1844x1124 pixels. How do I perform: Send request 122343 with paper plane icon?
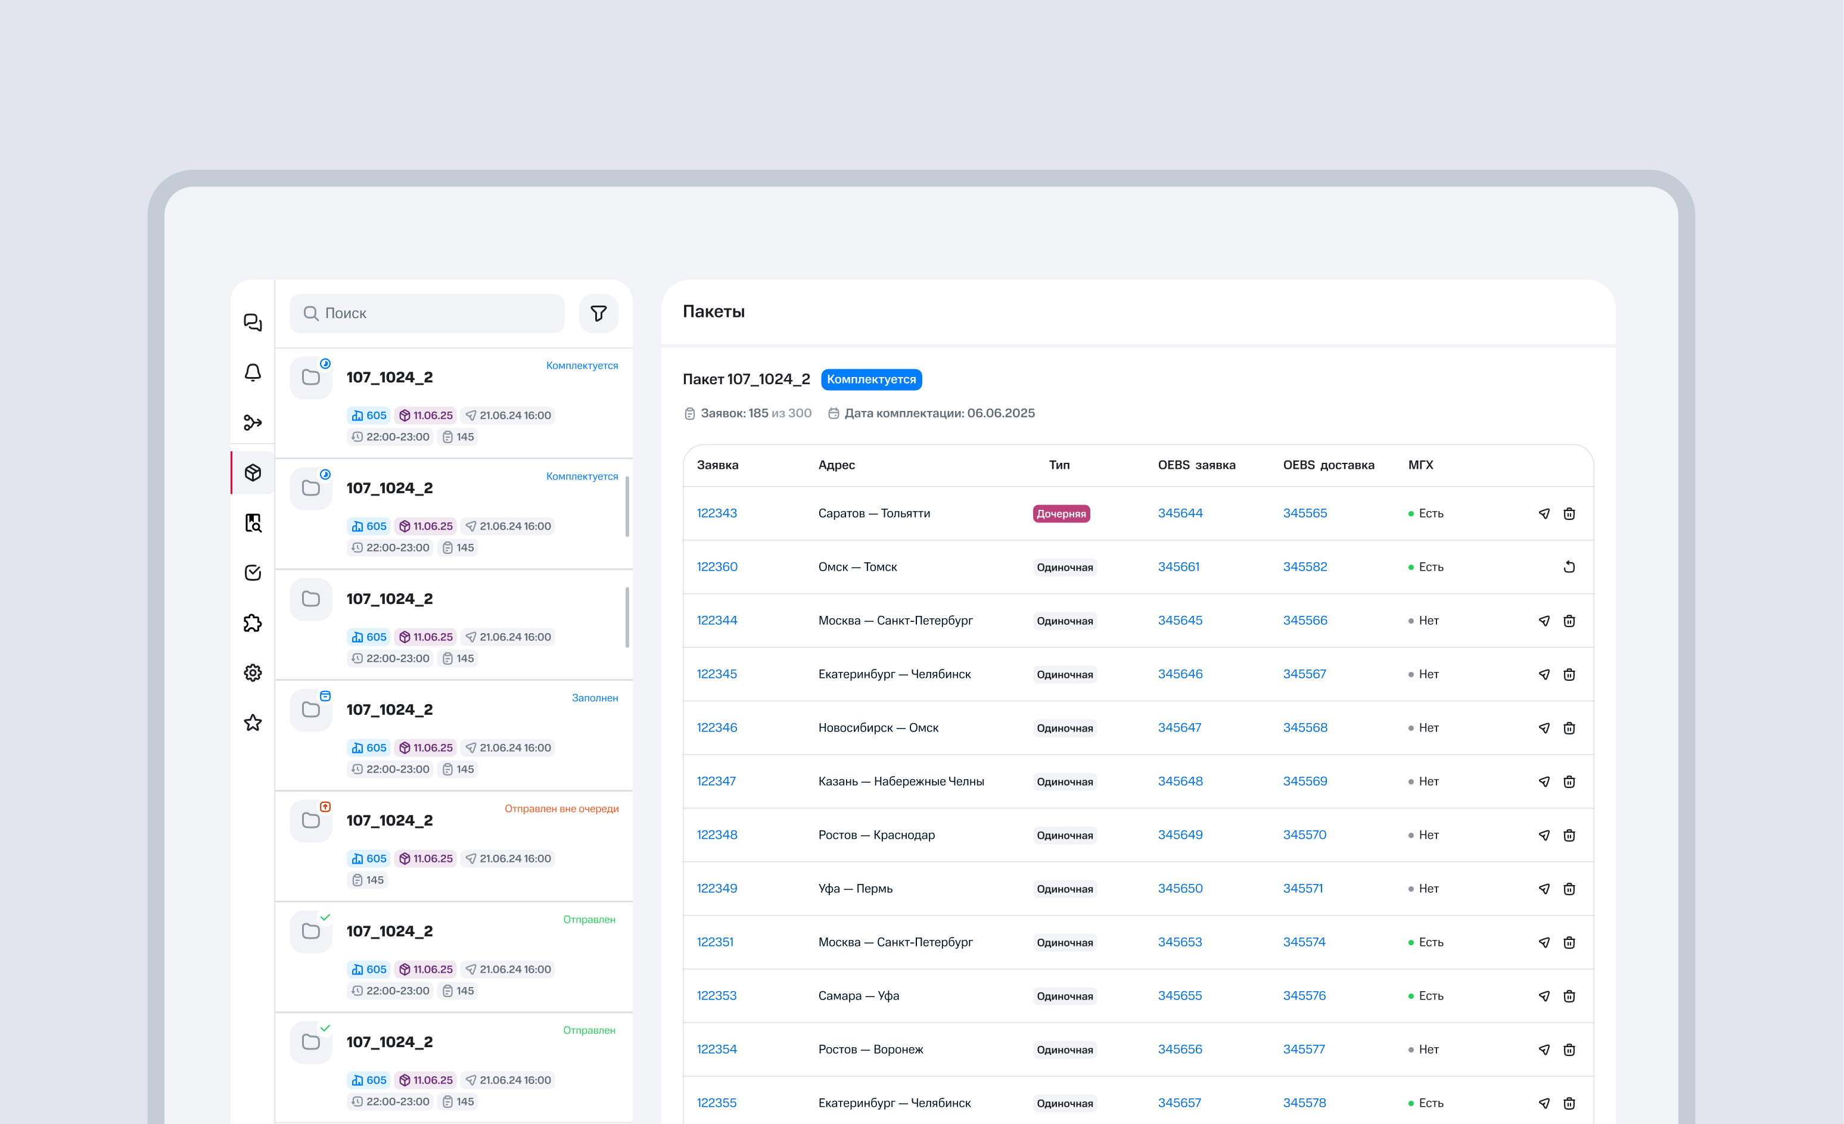point(1543,513)
